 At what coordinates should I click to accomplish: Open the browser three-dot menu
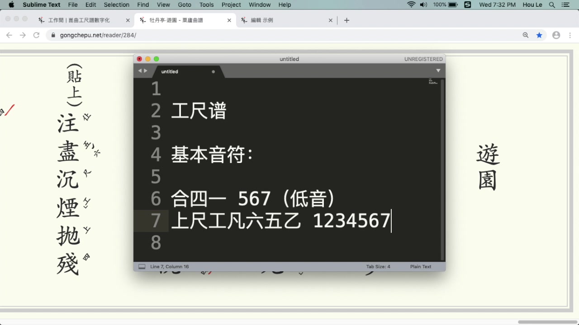point(570,35)
